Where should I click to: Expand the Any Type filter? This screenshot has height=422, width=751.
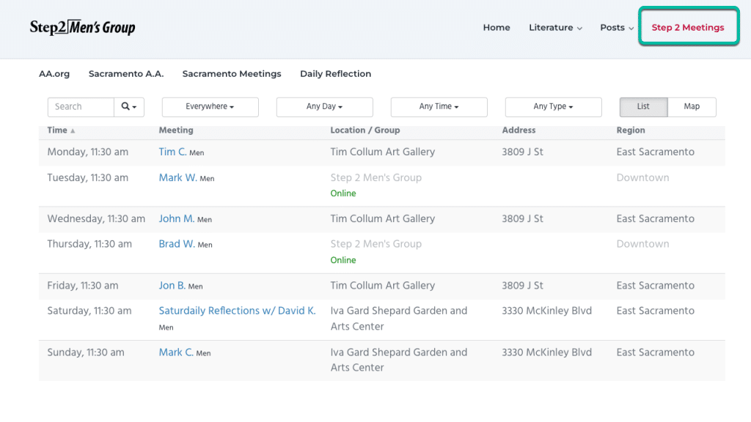point(553,107)
